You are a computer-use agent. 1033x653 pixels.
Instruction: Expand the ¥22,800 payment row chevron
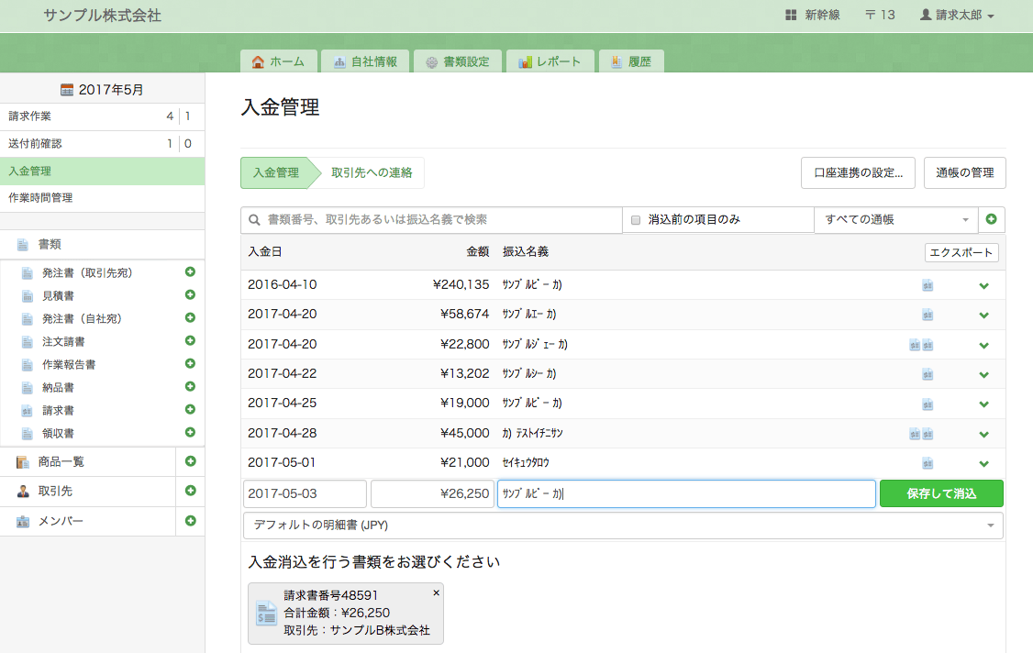click(x=983, y=345)
